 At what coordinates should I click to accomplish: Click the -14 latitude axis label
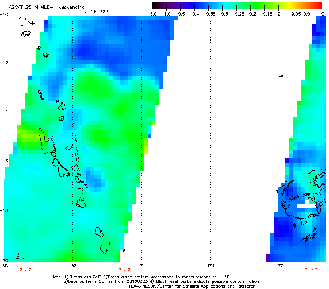(4, 112)
